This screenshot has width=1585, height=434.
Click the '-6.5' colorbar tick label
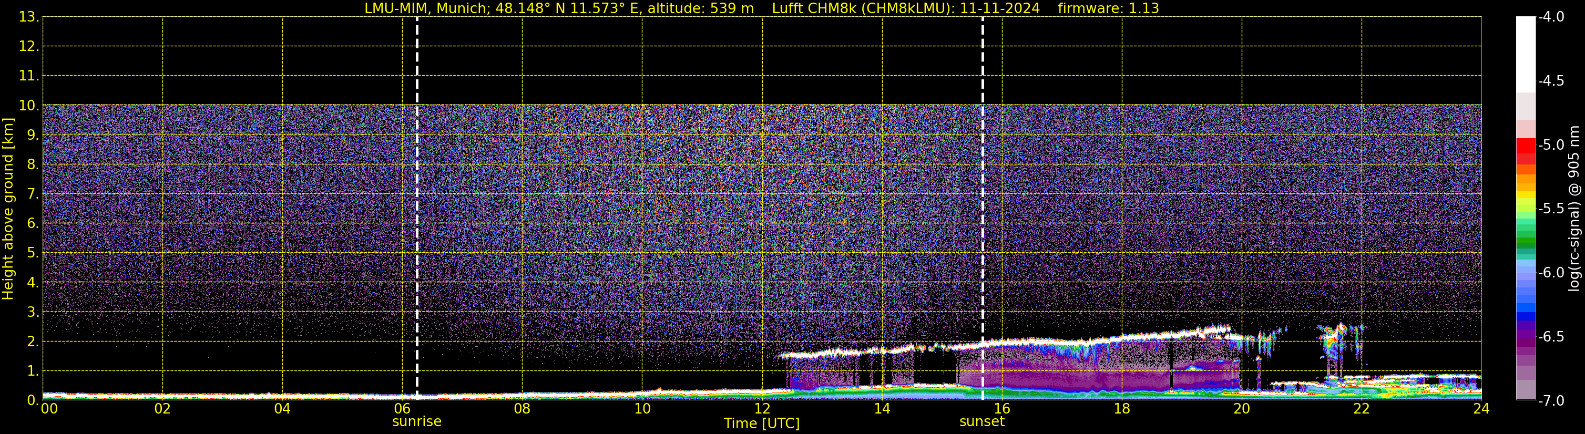[x=1551, y=337]
